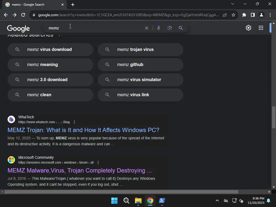Open the Chrome profile avatar
Screen dimensions: 276x207
click(261, 15)
